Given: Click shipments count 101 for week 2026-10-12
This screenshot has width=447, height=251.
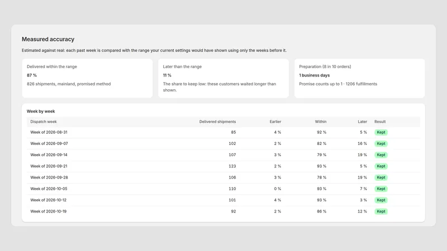Looking at the screenshot, I should [x=232, y=200].
